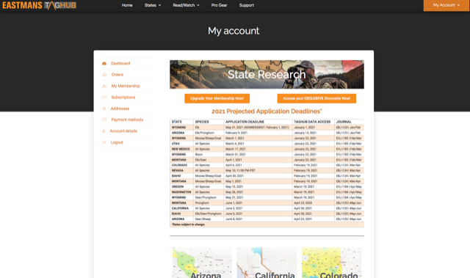Expand the Read/Watch dropdown menu

coord(186,5)
